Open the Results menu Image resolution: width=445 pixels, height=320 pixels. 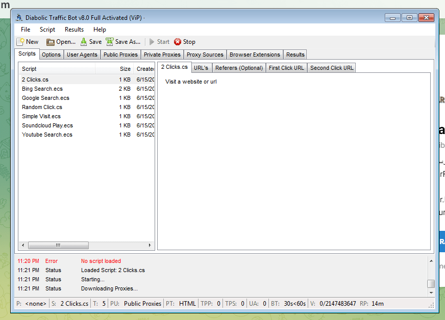[74, 29]
